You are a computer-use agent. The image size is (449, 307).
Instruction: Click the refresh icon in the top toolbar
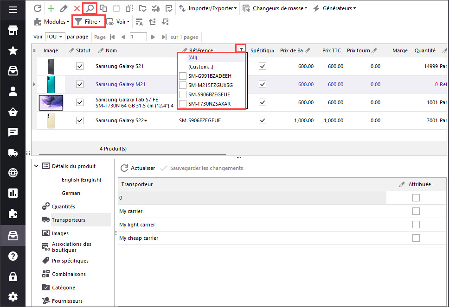(x=38, y=8)
